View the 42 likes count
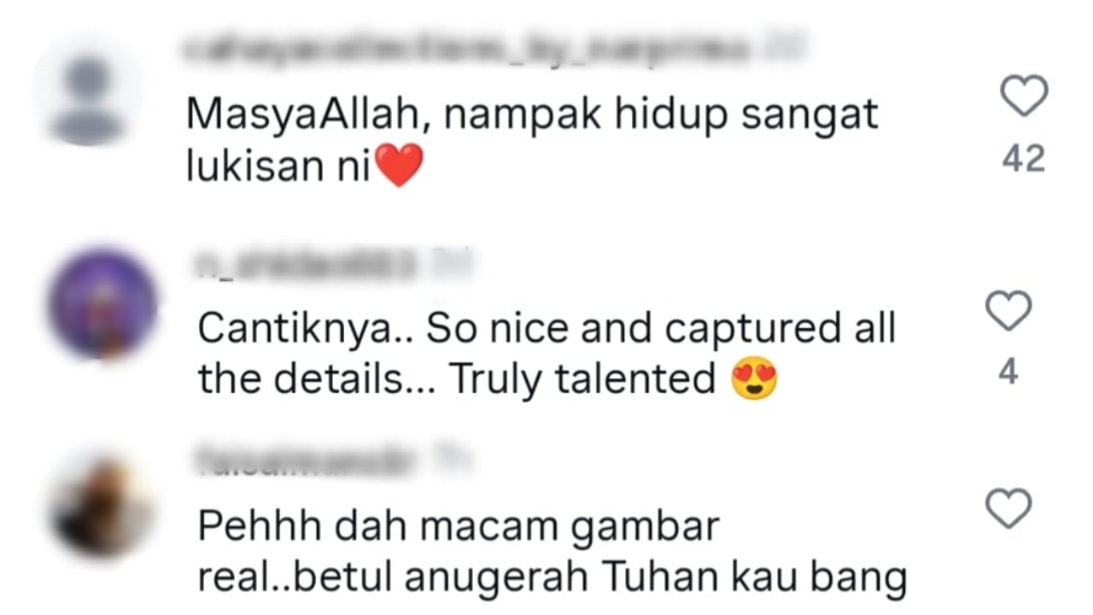Screen dimensions: 1093x615 (1024, 159)
